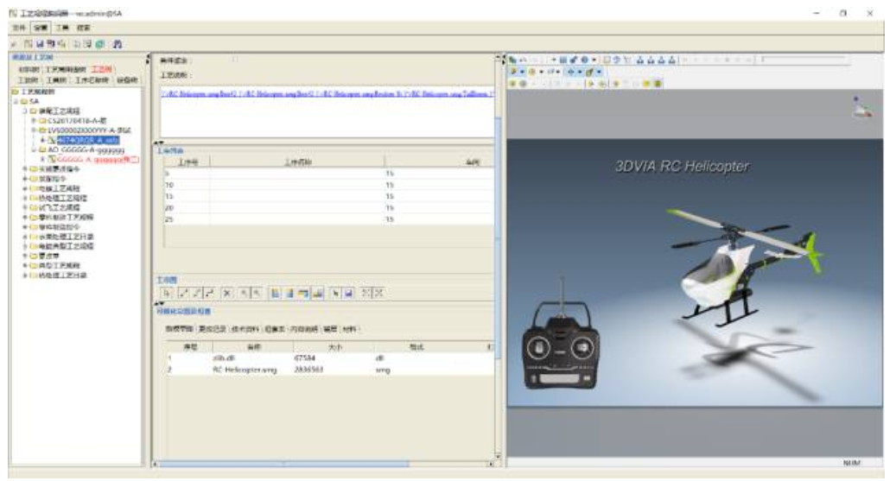
Task: Collapse the SA root tree node
Action: coord(16,101)
